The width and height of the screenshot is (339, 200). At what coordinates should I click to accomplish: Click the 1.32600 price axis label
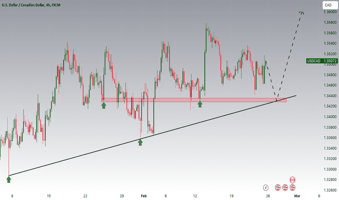[330, 190]
